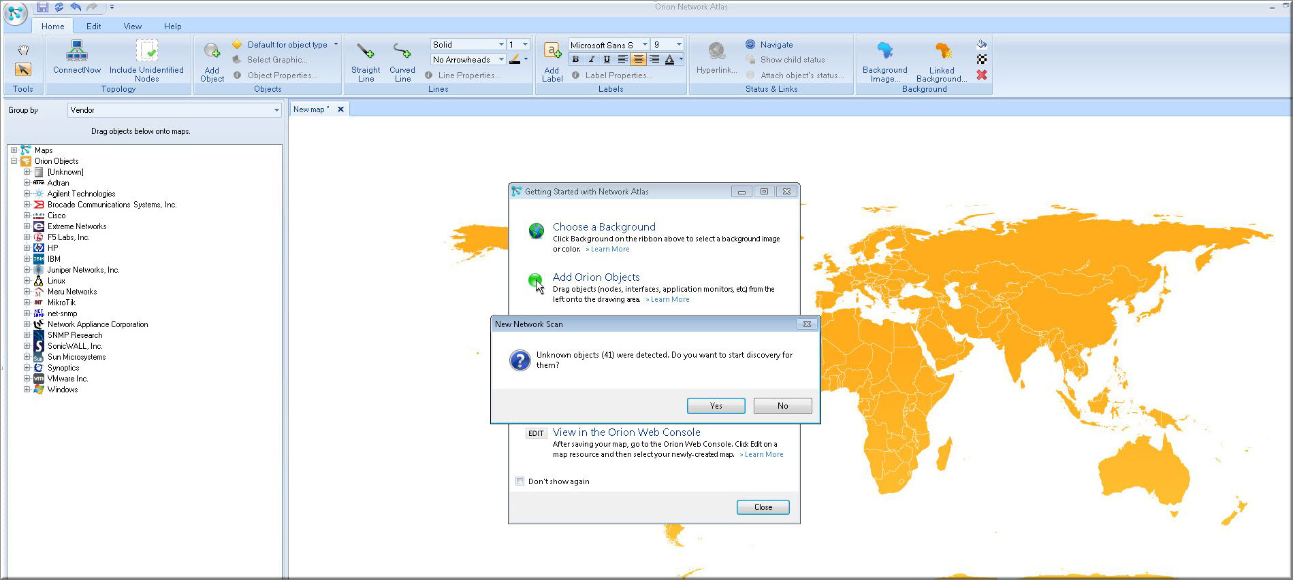Toggle underline label formatting
Viewport: 1293px width, 580px height.
[x=607, y=59]
